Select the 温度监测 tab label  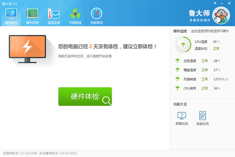54,23
